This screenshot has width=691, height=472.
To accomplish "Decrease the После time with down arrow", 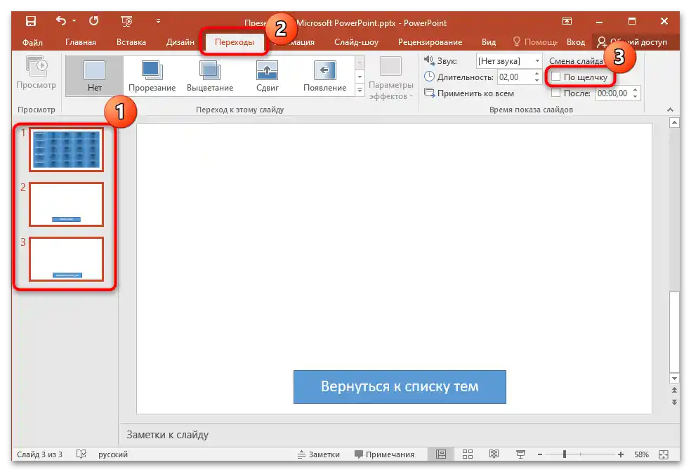I will tap(635, 96).
